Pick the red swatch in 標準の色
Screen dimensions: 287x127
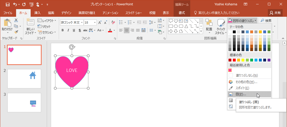(234, 60)
